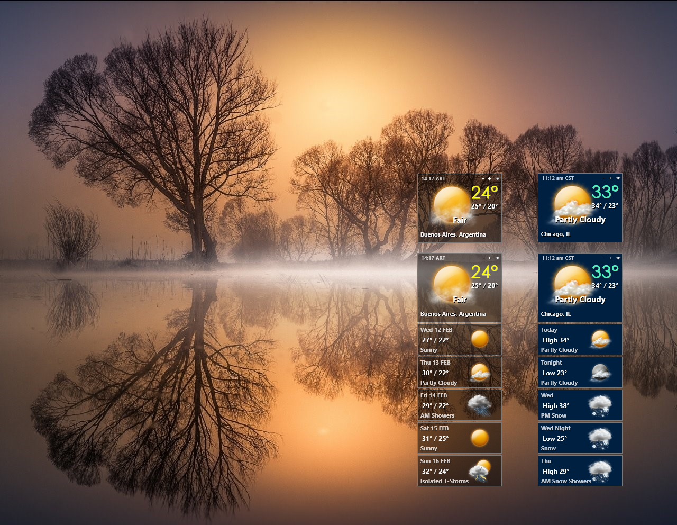
Task: Click Buenos Aires, Argentina label in compact widget
Action: pos(453,234)
